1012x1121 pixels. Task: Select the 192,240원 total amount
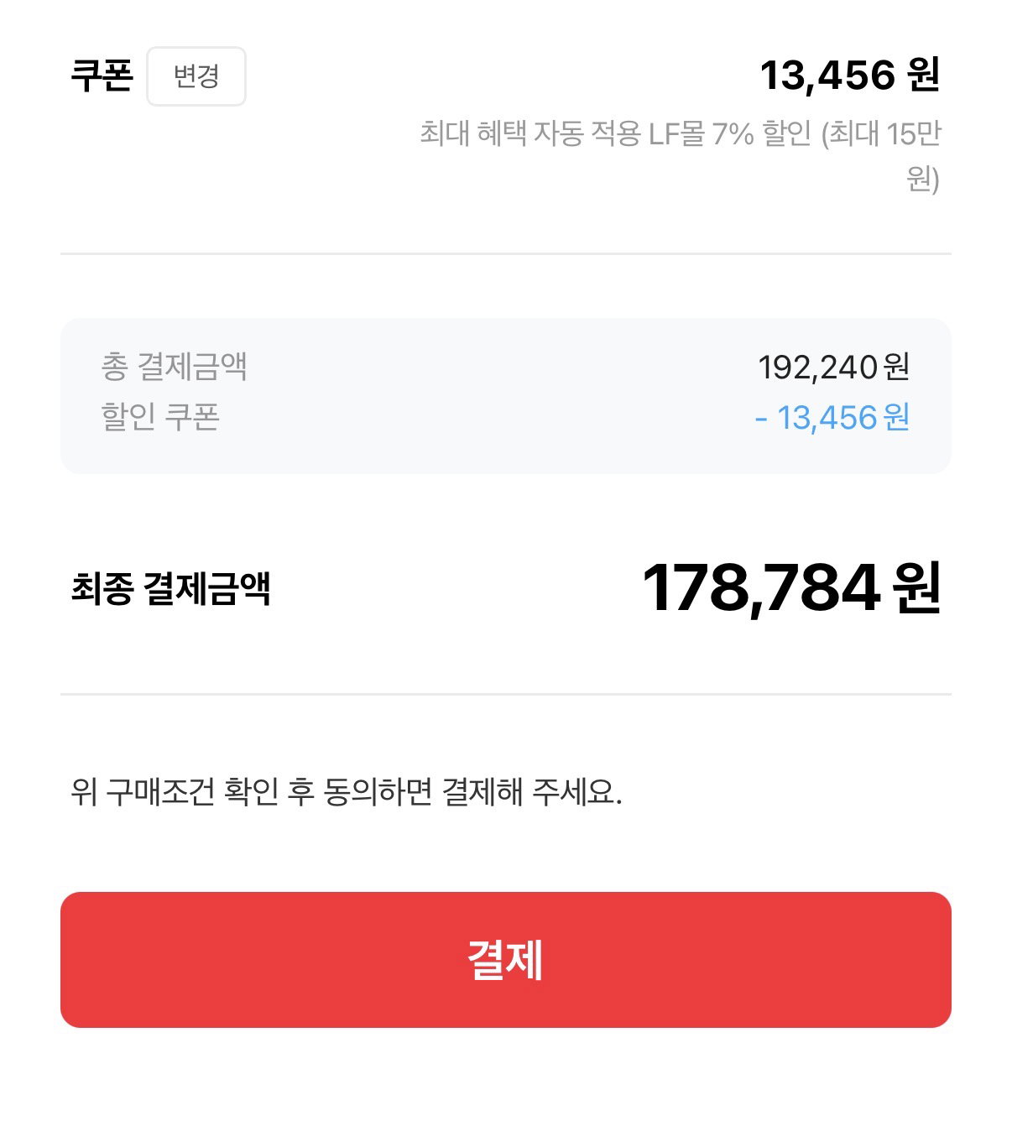(833, 367)
